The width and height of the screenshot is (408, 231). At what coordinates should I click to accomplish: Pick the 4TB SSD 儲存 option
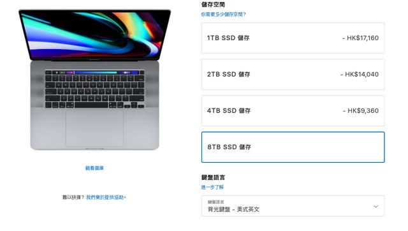click(293, 110)
